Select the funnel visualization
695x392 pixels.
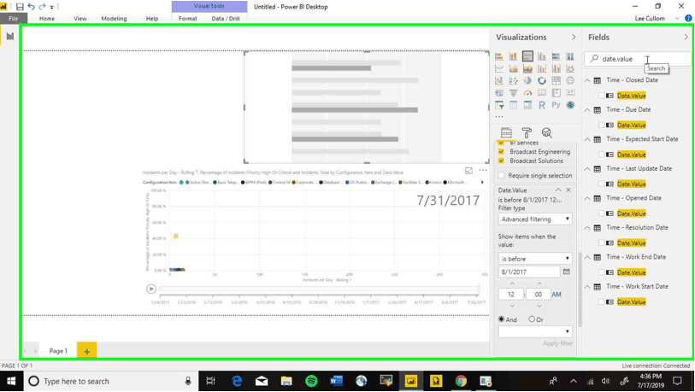coord(513,93)
